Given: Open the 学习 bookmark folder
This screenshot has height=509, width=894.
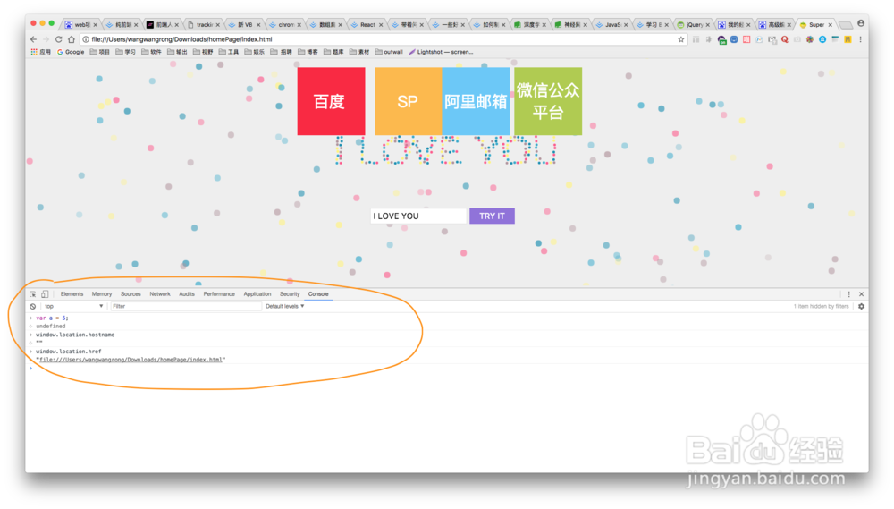Looking at the screenshot, I should pyautogui.click(x=125, y=52).
